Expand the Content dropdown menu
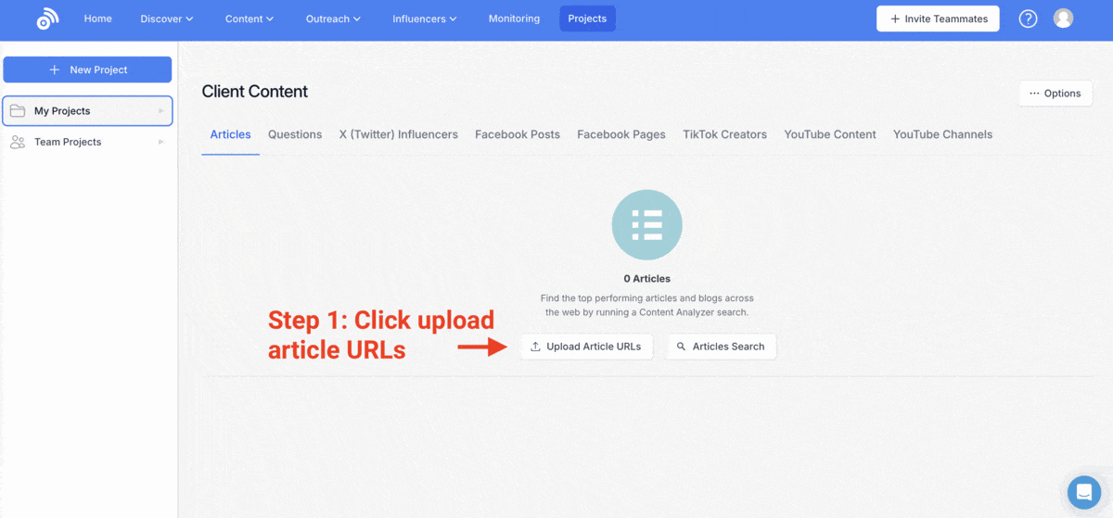The height and width of the screenshot is (518, 1113). pos(249,19)
